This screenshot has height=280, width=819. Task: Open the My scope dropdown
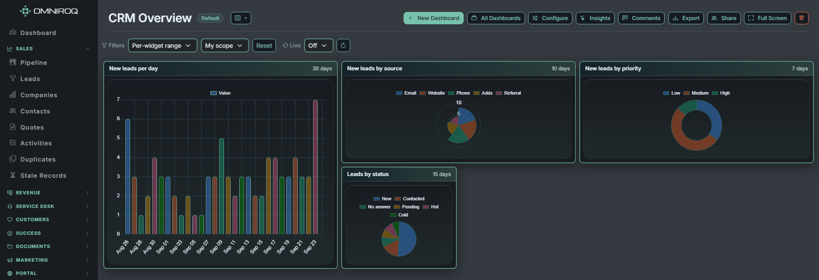pos(225,46)
